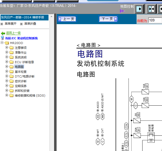Screen dimensions: 162x151
Task: Expand the DTC/电路诊断 tree node
Action: click(x=7, y=76)
